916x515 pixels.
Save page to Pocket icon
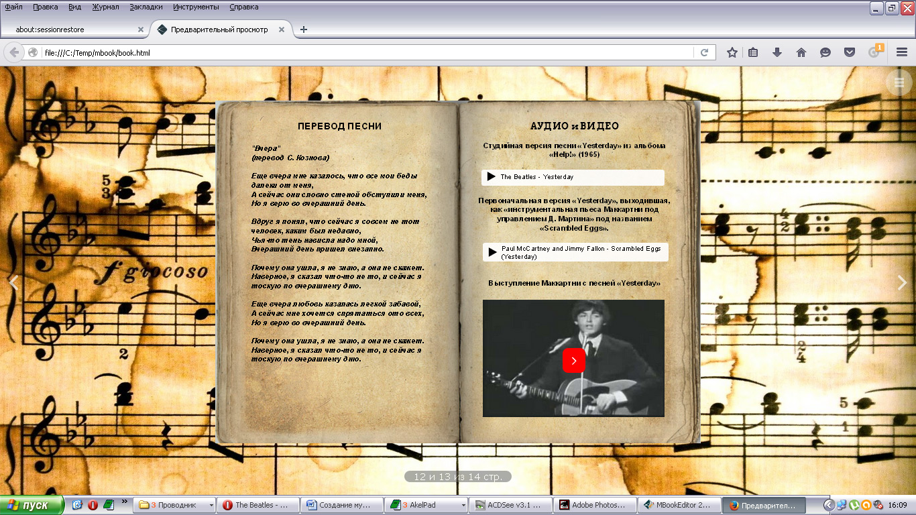850,52
